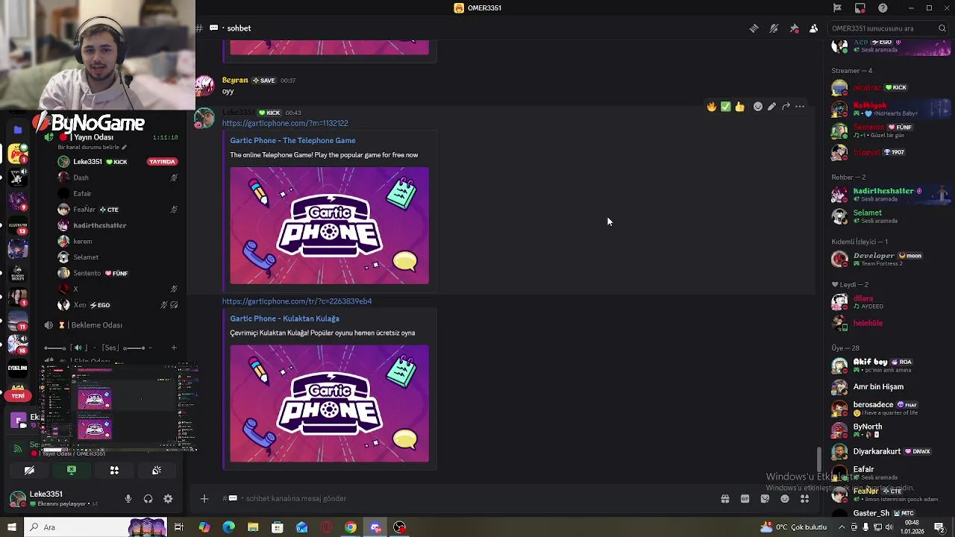Open the Threads icon in channel header

[x=754, y=28]
